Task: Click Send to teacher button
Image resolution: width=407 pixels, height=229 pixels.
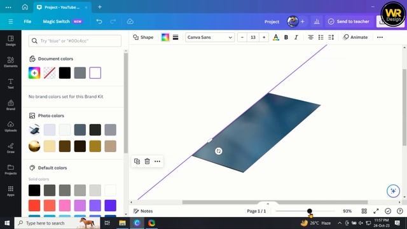Action: pos(348,22)
